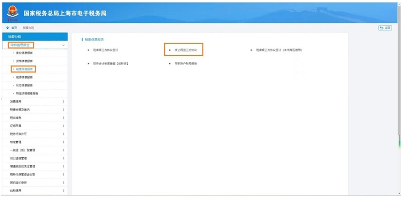Expand 税收减免 using its chevron
402x197 pixels.
(x=63, y=118)
